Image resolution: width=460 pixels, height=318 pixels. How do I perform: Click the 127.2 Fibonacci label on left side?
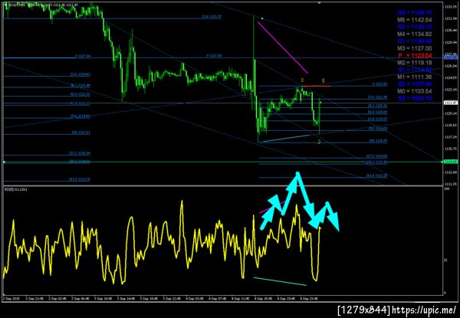coord(80,153)
